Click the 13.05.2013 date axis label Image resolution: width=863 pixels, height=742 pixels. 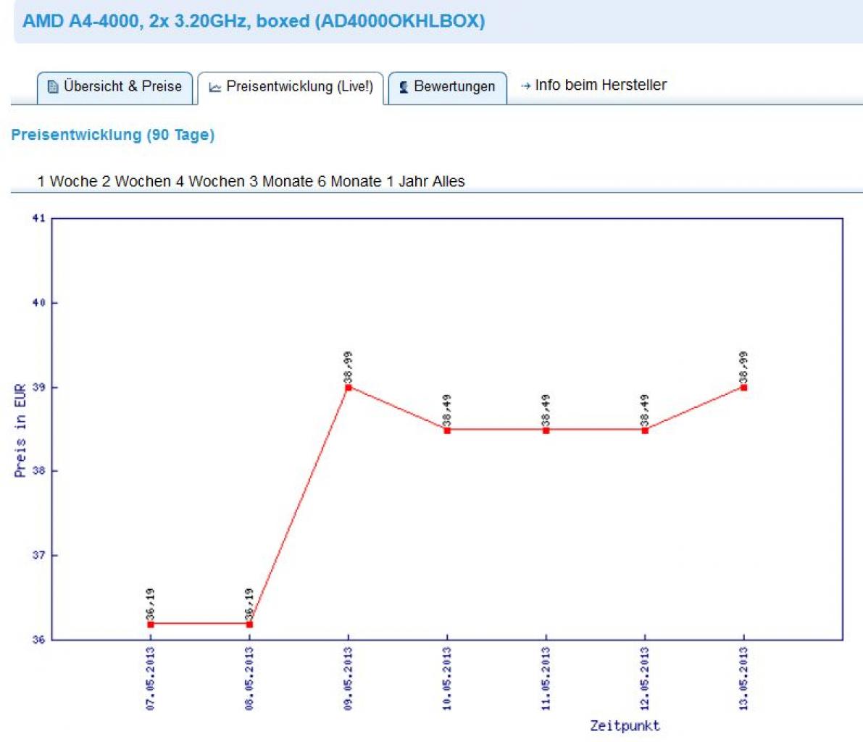743,678
